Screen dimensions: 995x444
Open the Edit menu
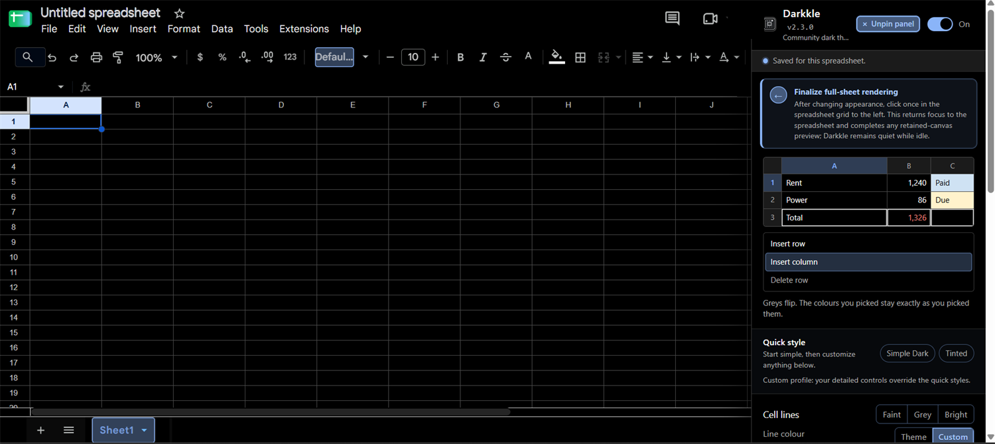(x=77, y=29)
